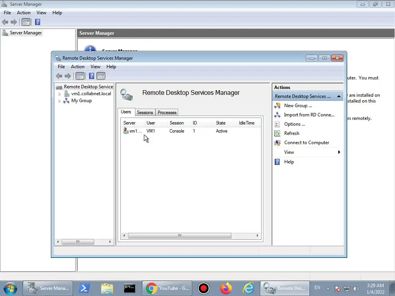Click blue Help icon in Actions pane
The height and width of the screenshot is (296, 395).
pyautogui.click(x=277, y=162)
